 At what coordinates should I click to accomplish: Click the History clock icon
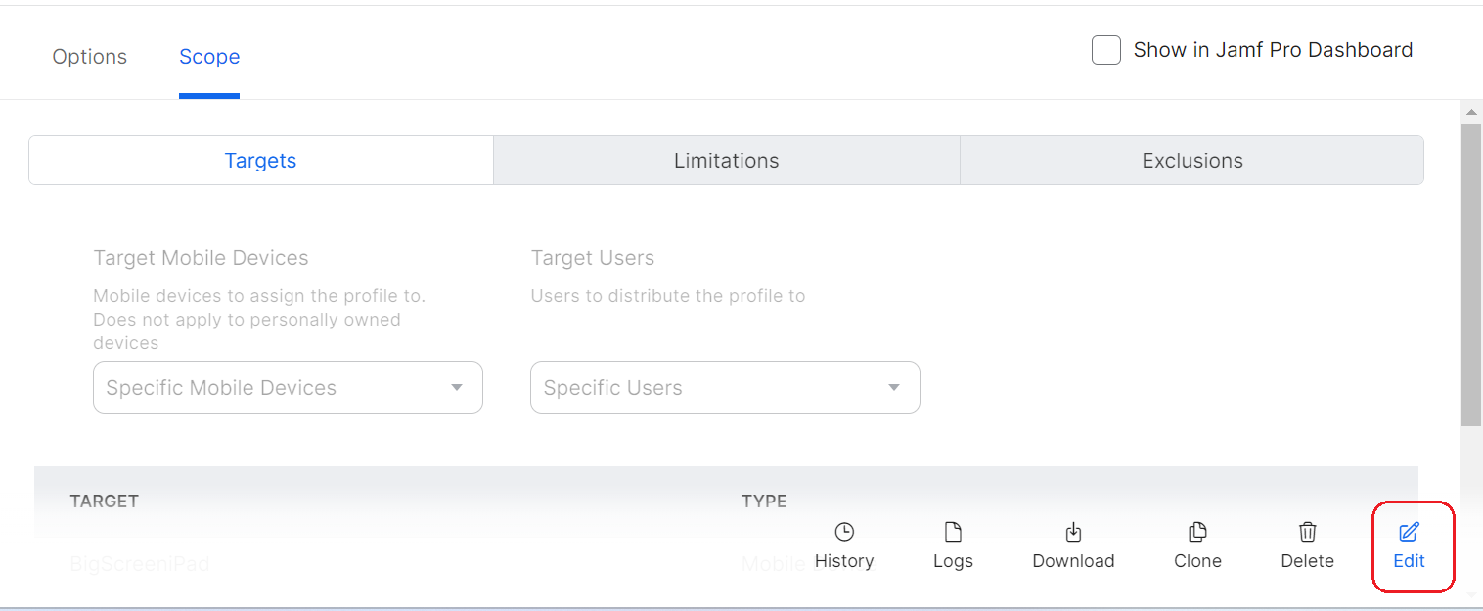[844, 532]
